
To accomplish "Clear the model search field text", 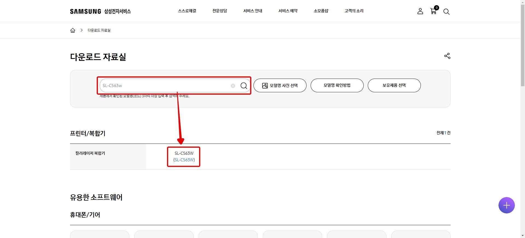I will click(x=233, y=86).
